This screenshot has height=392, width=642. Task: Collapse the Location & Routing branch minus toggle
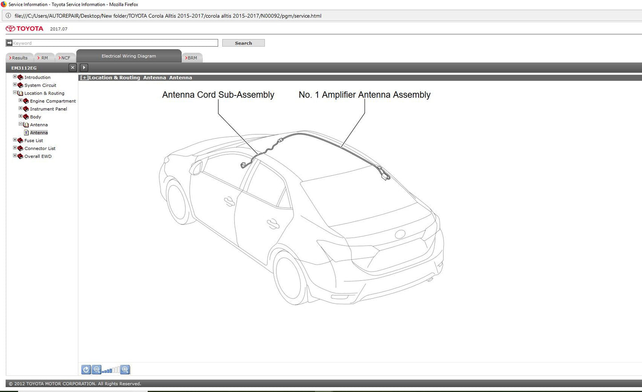coord(15,93)
